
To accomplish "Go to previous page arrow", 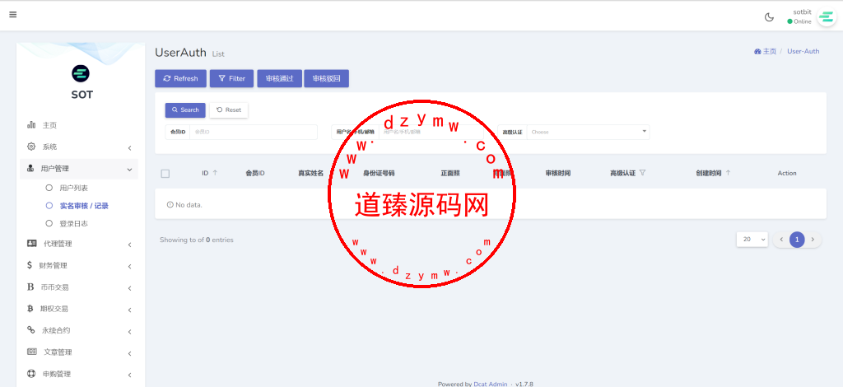I will click(x=781, y=239).
